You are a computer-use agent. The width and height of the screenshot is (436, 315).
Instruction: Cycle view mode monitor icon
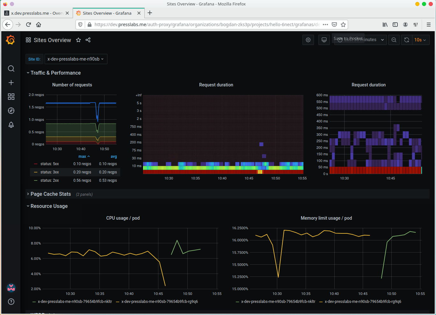tap(324, 40)
